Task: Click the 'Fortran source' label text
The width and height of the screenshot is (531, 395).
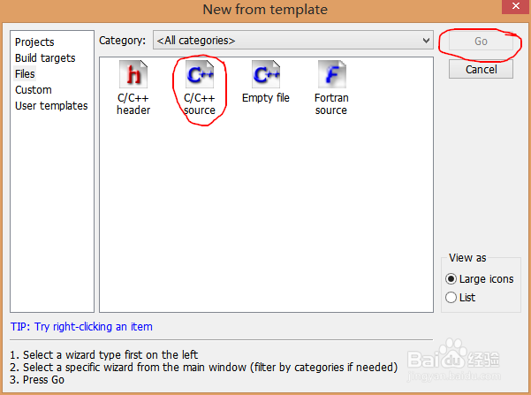Action: point(331,104)
